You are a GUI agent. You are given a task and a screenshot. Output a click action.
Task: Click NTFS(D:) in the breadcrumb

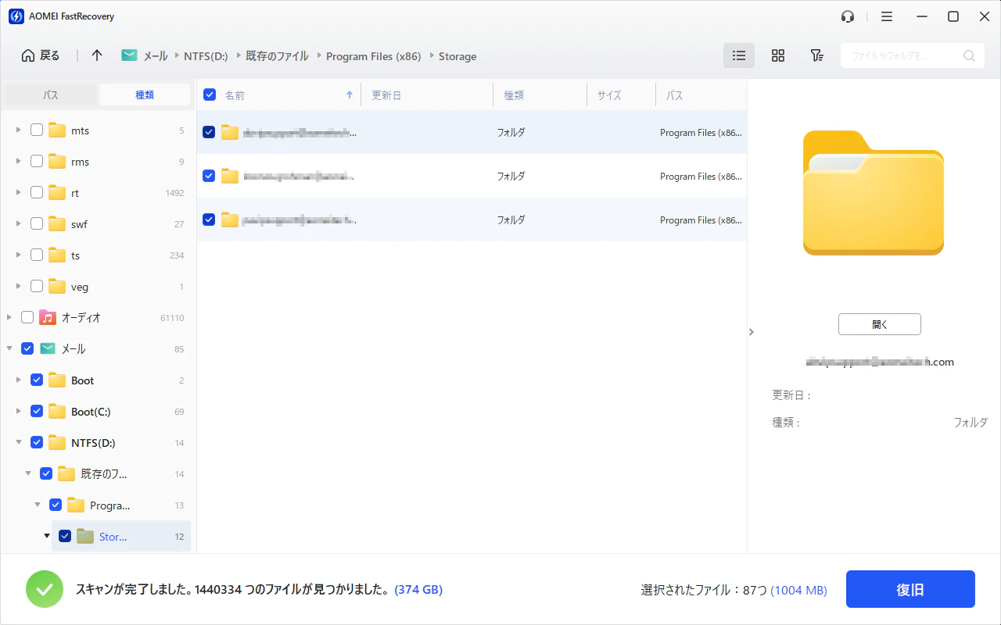[206, 56]
